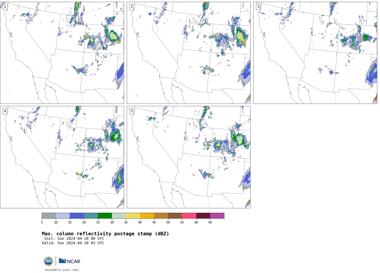Click the teal 20-25 dBZ swatch
Image resolution: width=380 pixels, height=273 pixels.
coord(91,216)
